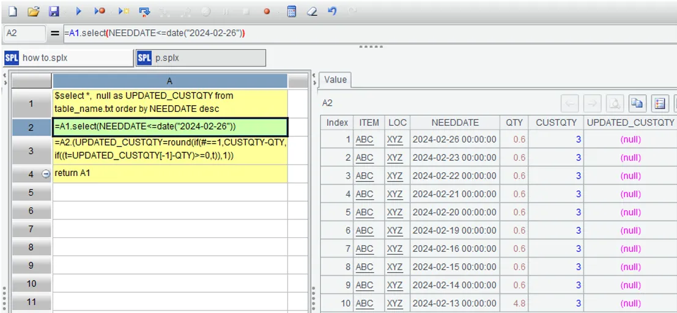The height and width of the screenshot is (313, 677).
Task: Open the Value tab in the result panel
Action: [336, 79]
